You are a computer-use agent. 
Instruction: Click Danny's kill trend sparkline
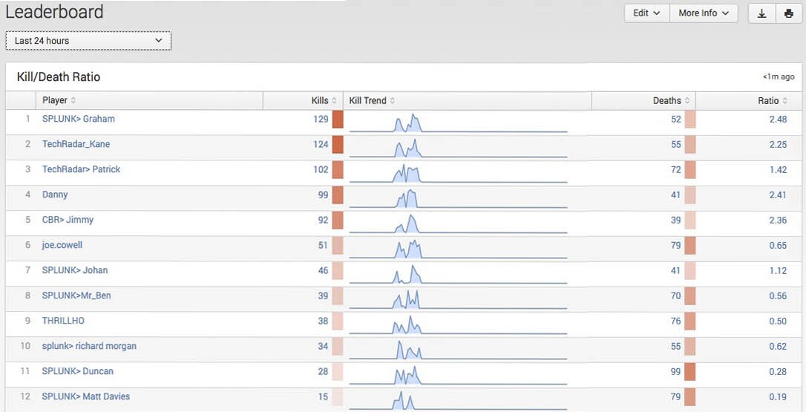click(x=458, y=198)
